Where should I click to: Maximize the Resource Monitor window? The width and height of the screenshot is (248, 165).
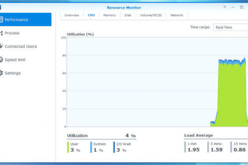(242, 7)
